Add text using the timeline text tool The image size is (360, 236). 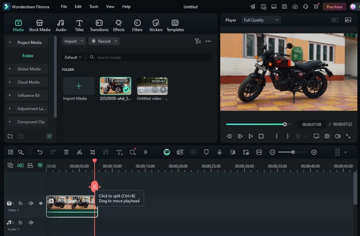coord(119,152)
